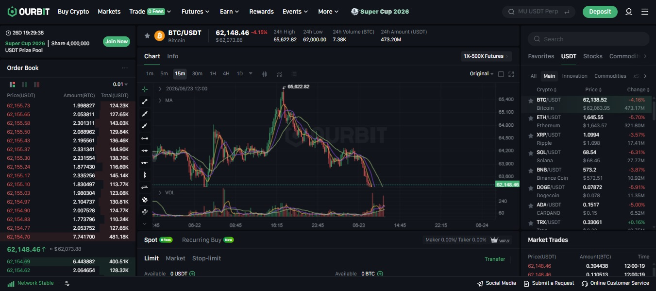Favorite BNB/USDT in market list
Viewport: 656px width, 291px height.
[531, 170]
